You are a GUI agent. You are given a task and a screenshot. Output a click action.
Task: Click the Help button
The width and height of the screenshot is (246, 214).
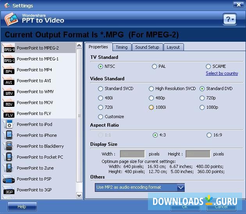pos(22,207)
